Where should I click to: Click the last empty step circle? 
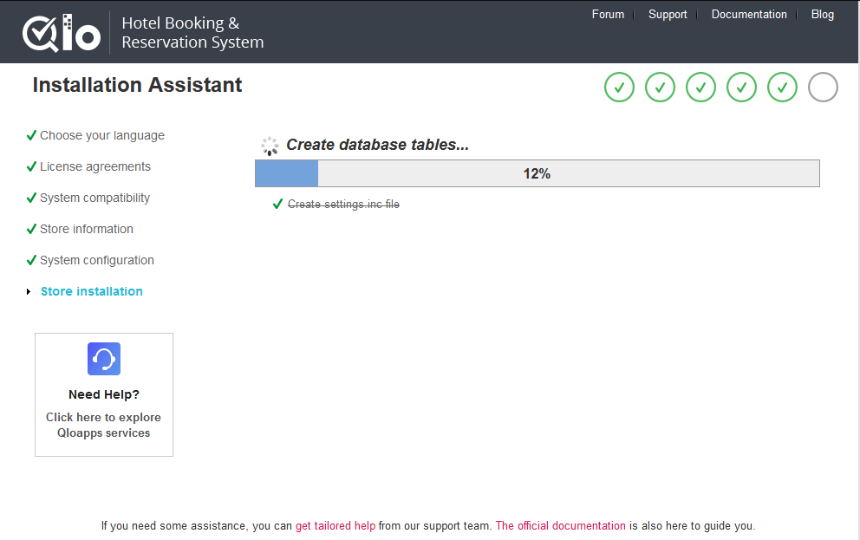click(x=823, y=88)
